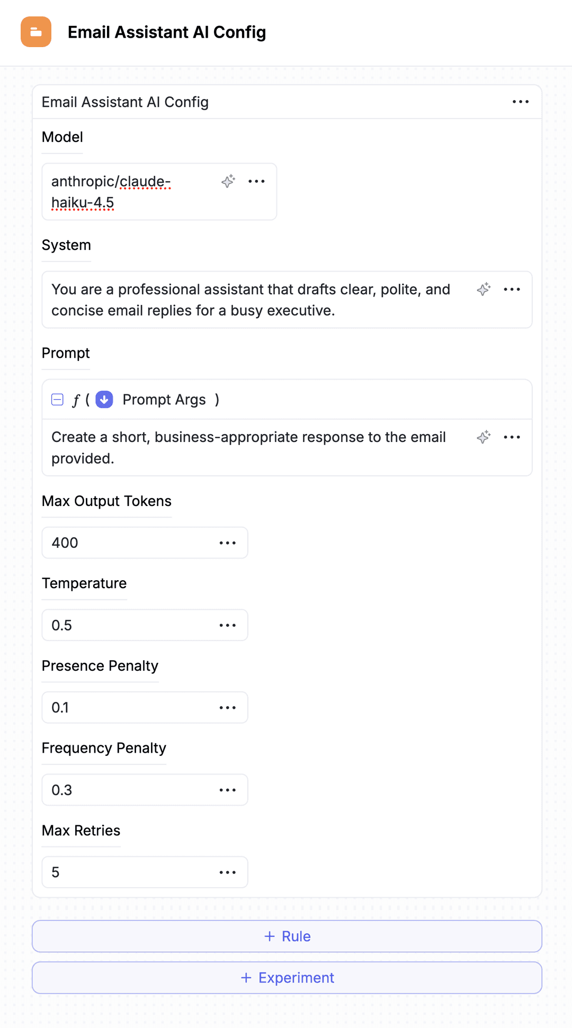Viewport: 572px width, 1028px height.
Task: Click the + Rule button
Action: click(286, 936)
